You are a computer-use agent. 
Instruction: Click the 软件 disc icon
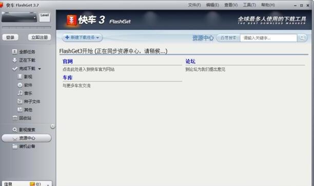[20, 85]
